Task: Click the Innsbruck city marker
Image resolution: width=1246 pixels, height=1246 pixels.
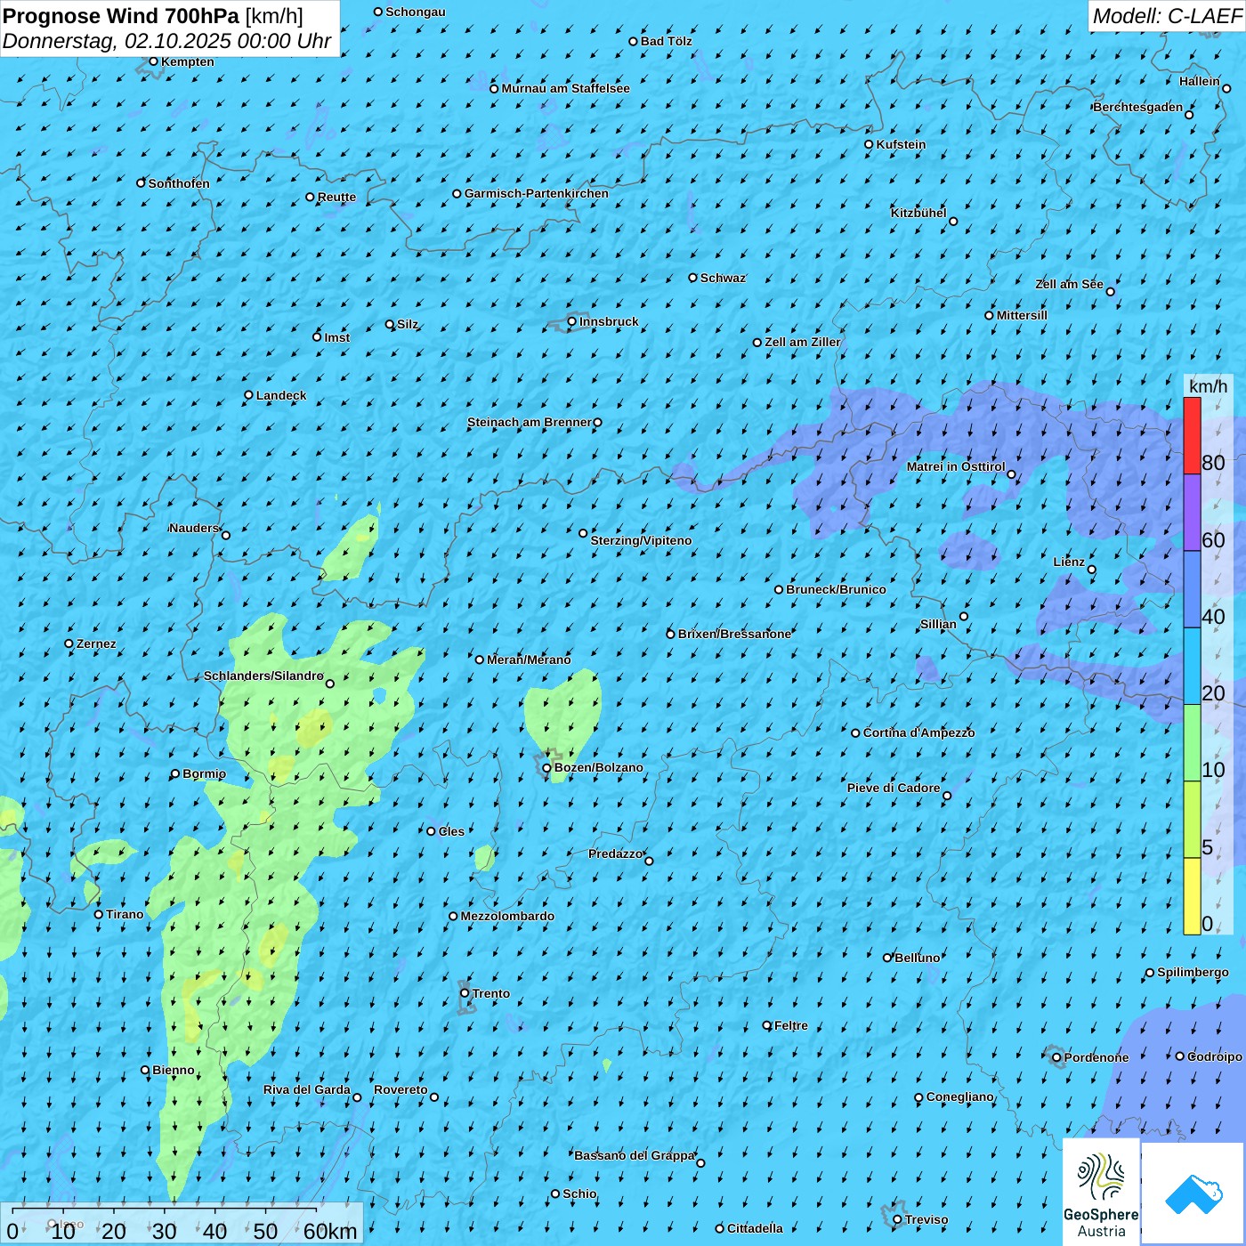Action: (572, 321)
